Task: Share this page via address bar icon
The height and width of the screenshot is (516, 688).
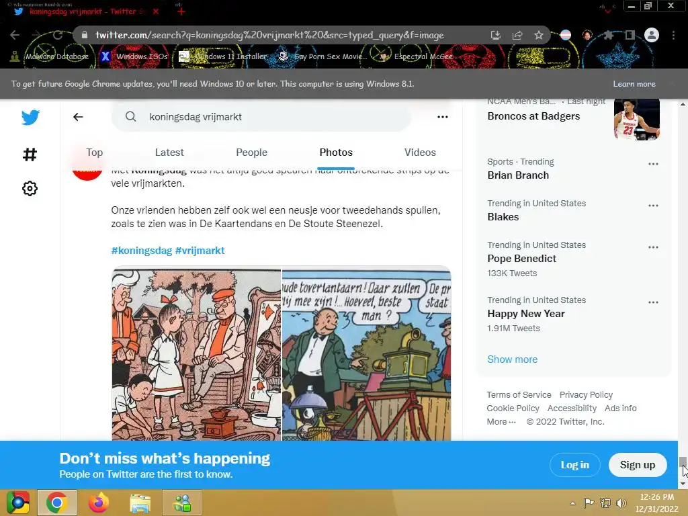Action: 517,35
